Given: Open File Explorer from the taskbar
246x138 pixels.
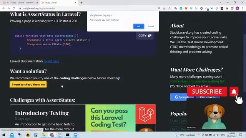Looking at the screenshot, I should point(44,135).
